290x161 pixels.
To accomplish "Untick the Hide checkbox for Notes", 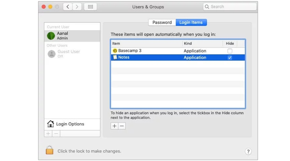I will (230, 57).
